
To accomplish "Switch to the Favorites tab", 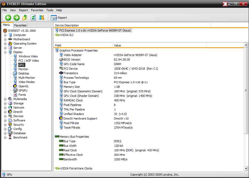I will pos(20,25).
